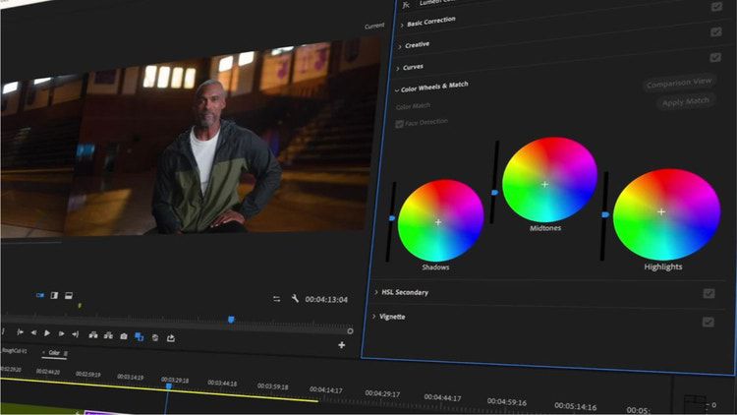The height and width of the screenshot is (415, 737).
Task: Click the Go to In point icon
Action: (20, 333)
